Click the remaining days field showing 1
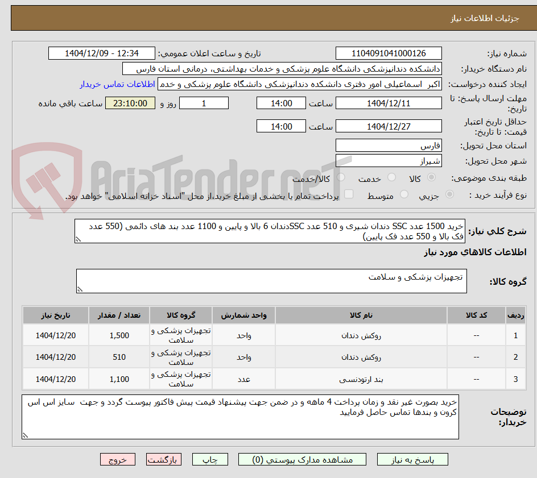This screenshot has height=478, width=537. click(x=204, y=103)
